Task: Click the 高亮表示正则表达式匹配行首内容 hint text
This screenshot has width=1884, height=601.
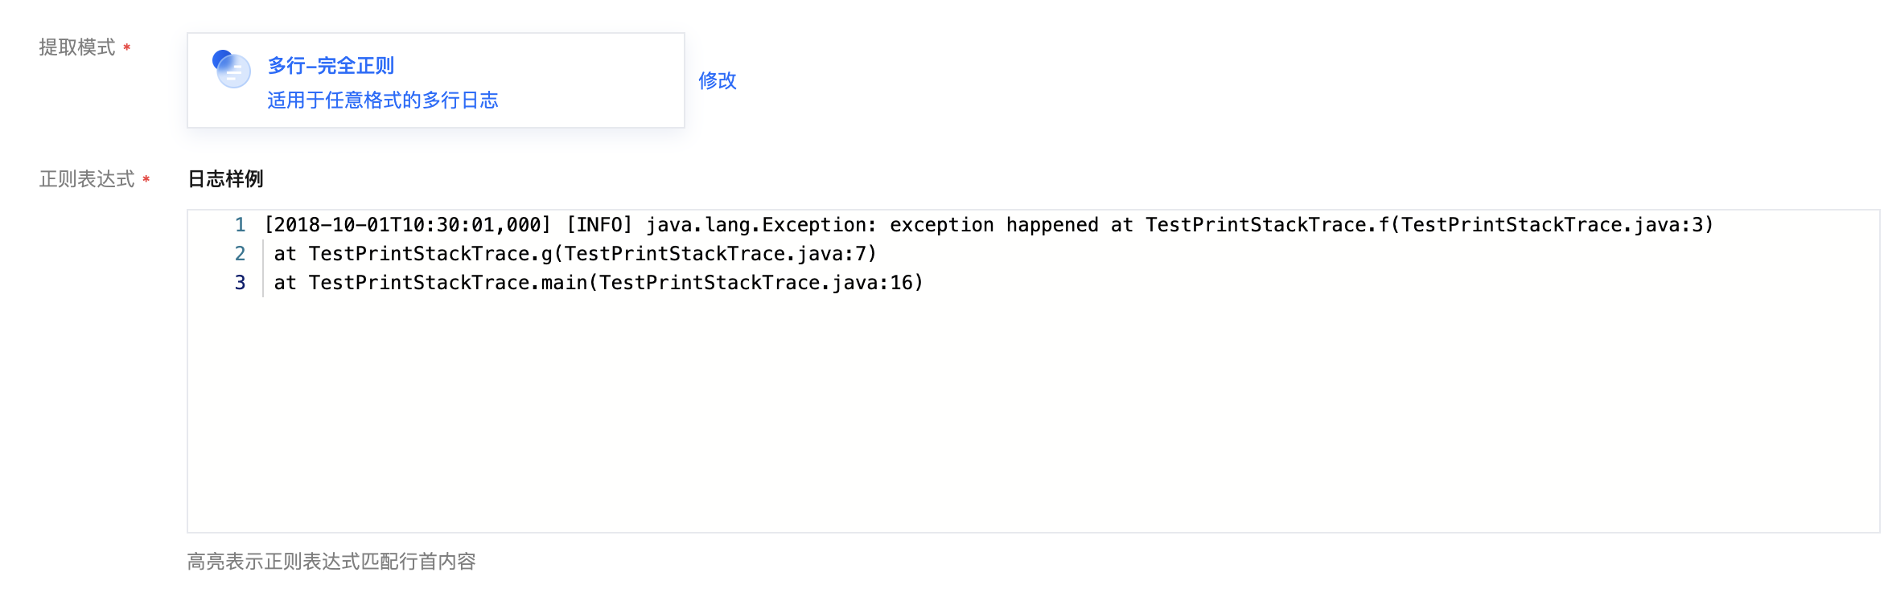Action: pyautogui.click(x=331, y=561)
